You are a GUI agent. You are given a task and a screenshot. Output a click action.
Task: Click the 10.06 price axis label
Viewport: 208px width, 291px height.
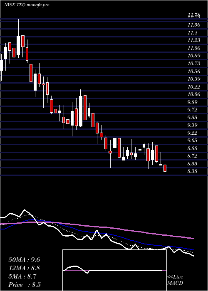click(194, 94)
